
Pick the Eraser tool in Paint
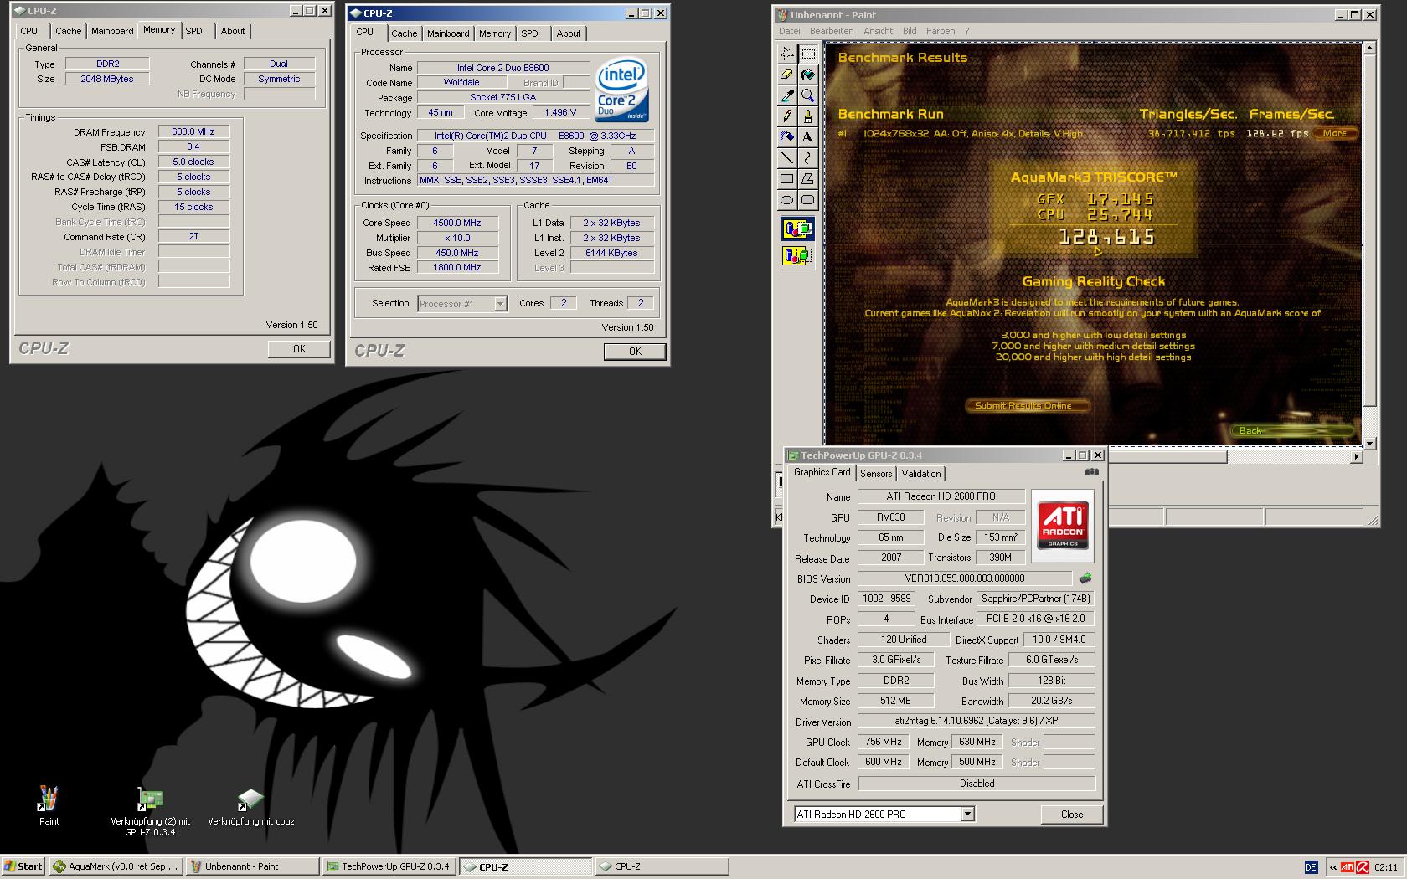pyautogui.click(x=787, y=75)
